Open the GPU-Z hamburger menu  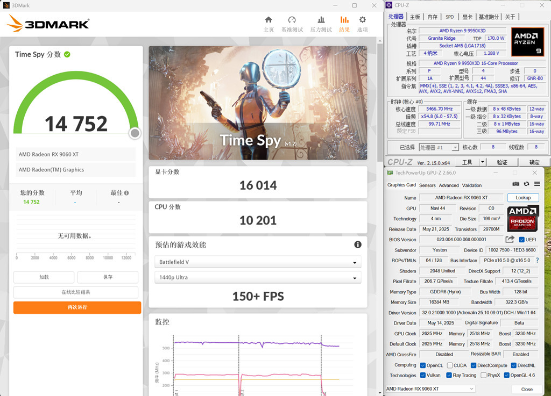tap(537, 184)
